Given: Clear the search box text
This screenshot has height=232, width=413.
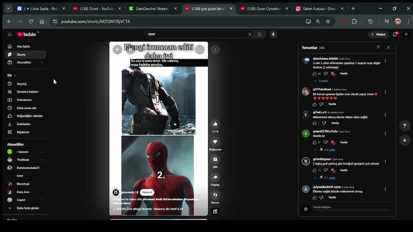Looking at the screenshot, I should tap(250, 34).
